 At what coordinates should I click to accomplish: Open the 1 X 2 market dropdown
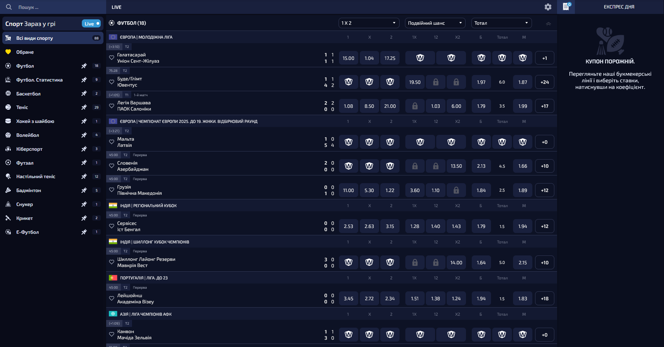[x=368, y=23]
